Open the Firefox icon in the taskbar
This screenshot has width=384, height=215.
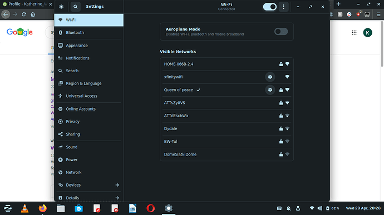[43, 208]
